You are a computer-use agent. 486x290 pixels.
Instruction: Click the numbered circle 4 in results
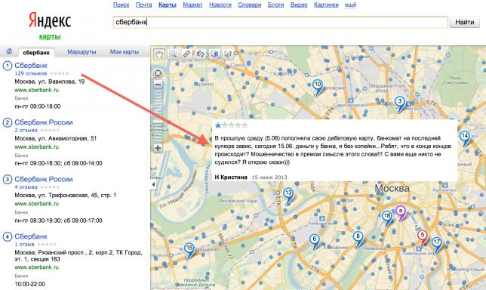tap(8, 236)
